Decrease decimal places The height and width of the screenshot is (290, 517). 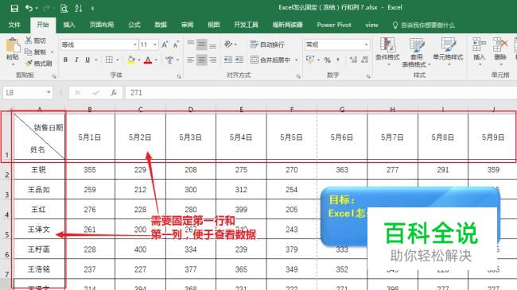tap(364, 60)
